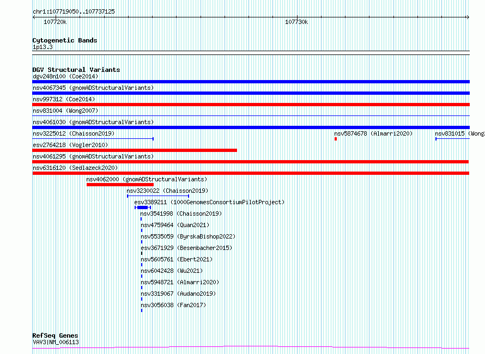This screenshot has width=485, height=354.
Task: Click the RefSeq Genes track title
Action: [x=56, y=336]
